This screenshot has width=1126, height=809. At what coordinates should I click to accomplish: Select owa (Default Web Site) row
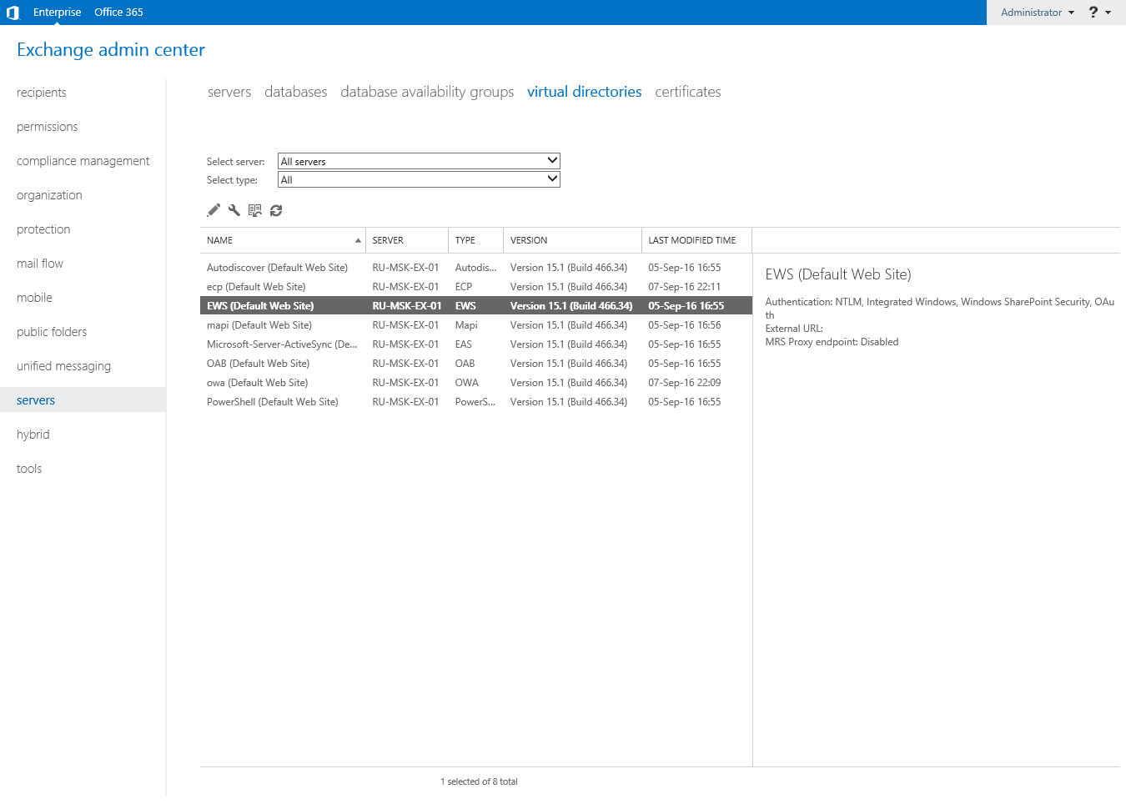[476, 383]
